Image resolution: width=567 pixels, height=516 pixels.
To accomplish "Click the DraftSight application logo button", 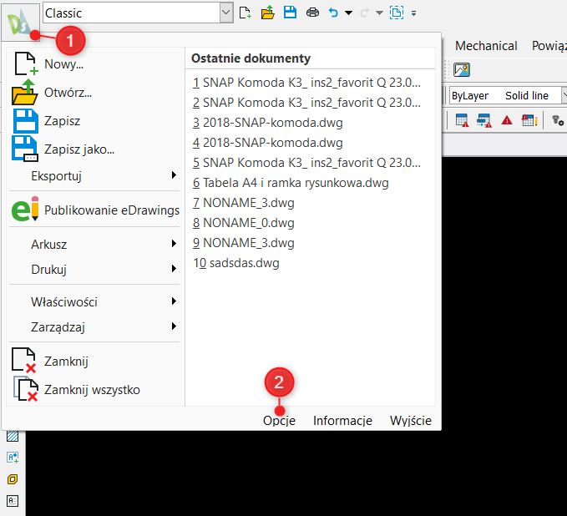I will [x=21, y=22].
